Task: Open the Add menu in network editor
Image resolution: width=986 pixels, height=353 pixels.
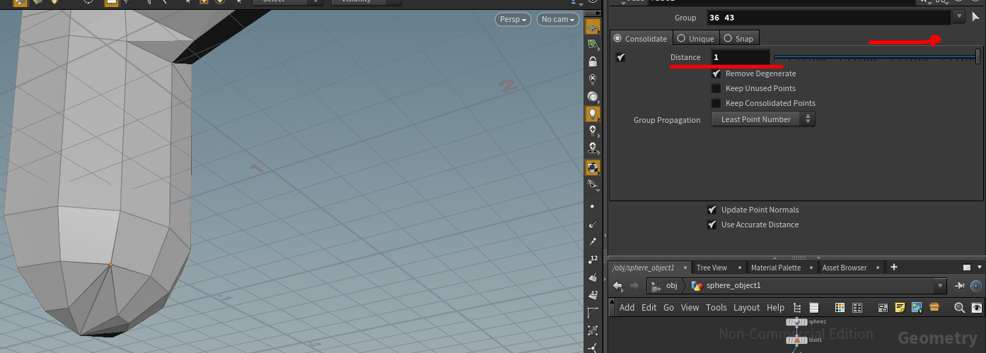Action: coord(627,308)
